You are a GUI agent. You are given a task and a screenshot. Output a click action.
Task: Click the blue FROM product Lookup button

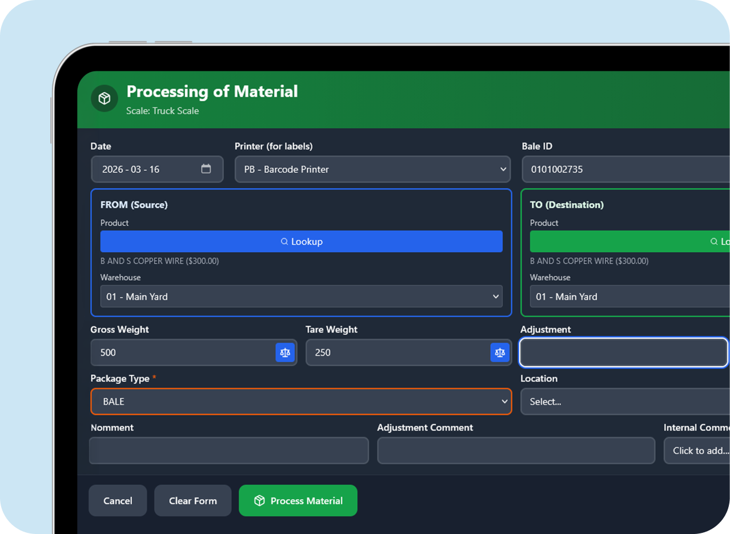pyautogui.click(x=302, y=241)
